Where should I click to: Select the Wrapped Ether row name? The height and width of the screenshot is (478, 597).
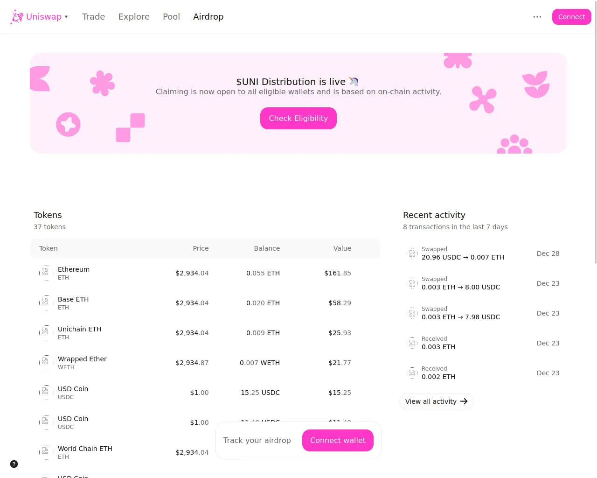(82, 359)
